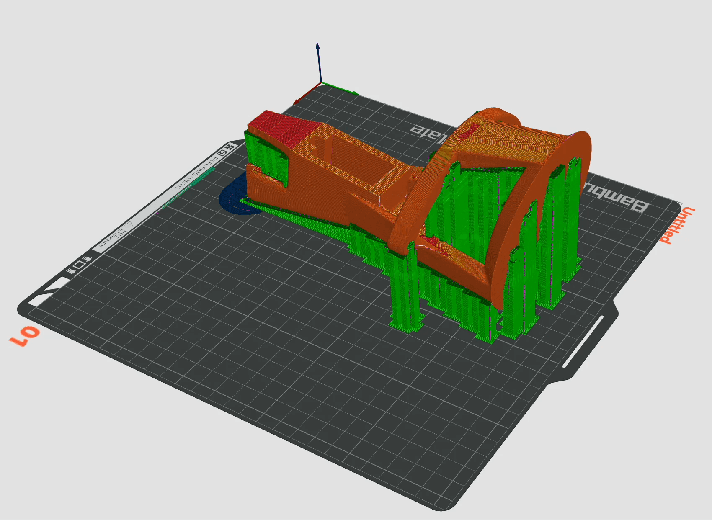Click the tall green support tower at front
This screenshot has width=712, height=520.
pyautogui.click(x=404, y=293)
